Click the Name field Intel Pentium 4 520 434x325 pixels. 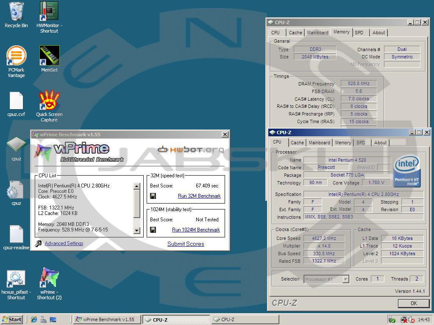tap(347, 160)
